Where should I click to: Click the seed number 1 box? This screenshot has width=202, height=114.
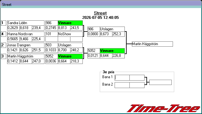click(x=3, y=23)
